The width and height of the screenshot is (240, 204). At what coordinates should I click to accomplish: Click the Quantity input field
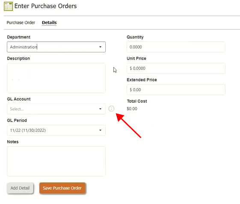pyautogui.click(x=176, y=47)
